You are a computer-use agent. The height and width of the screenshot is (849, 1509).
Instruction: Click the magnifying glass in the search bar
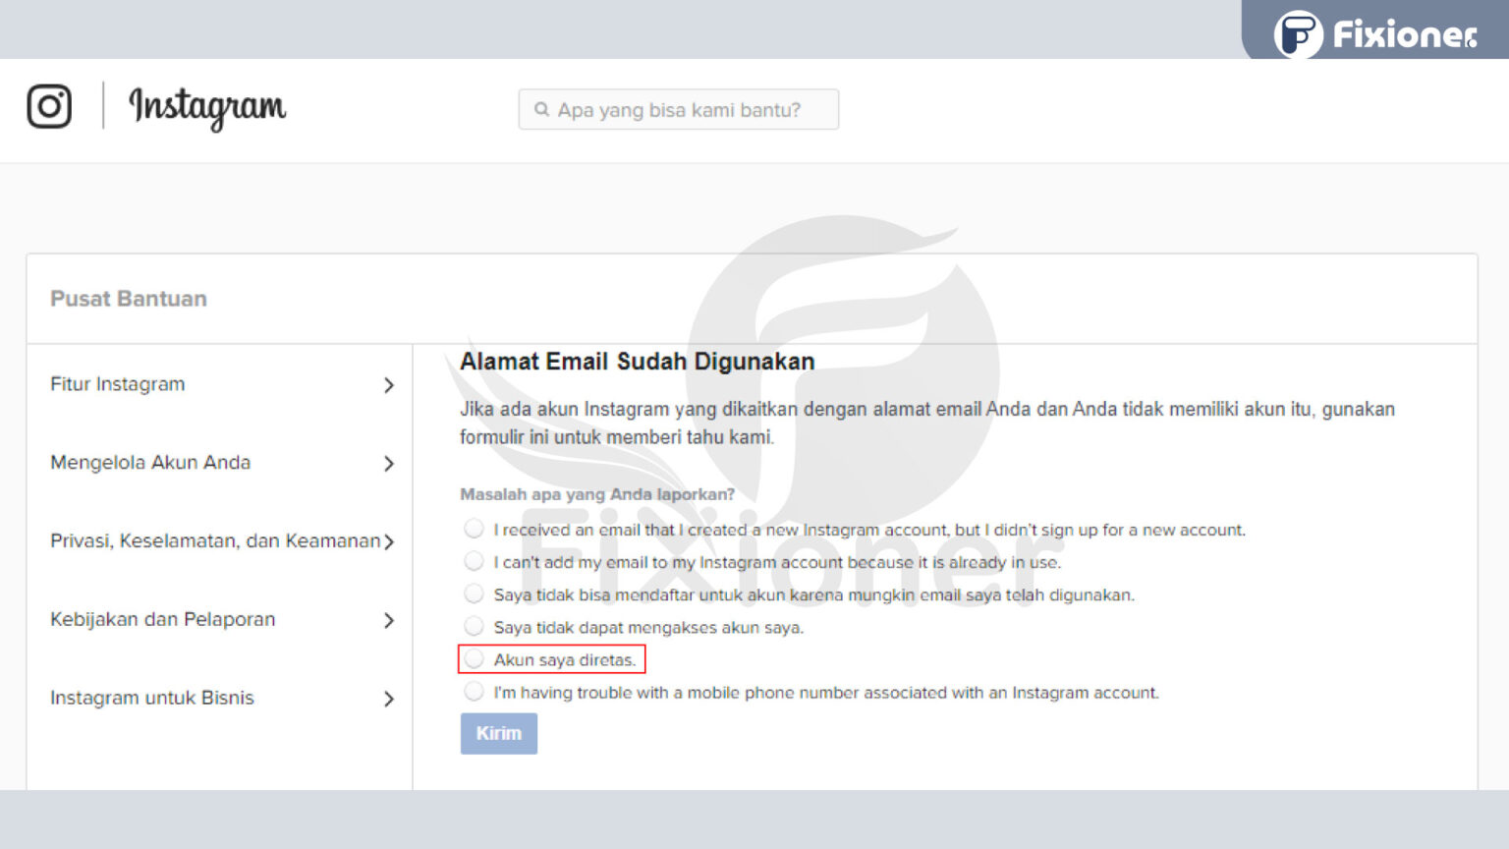tap(542, 109)
